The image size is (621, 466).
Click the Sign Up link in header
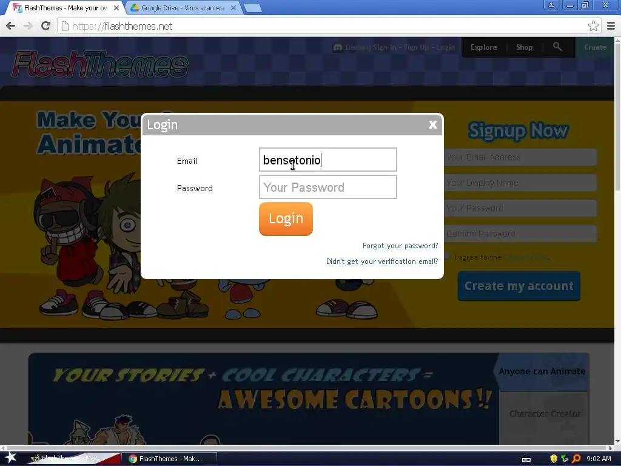(416, 47)
